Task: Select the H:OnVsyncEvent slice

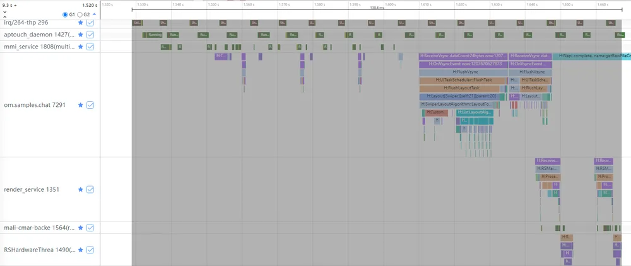Action: (x=463, y=64)
